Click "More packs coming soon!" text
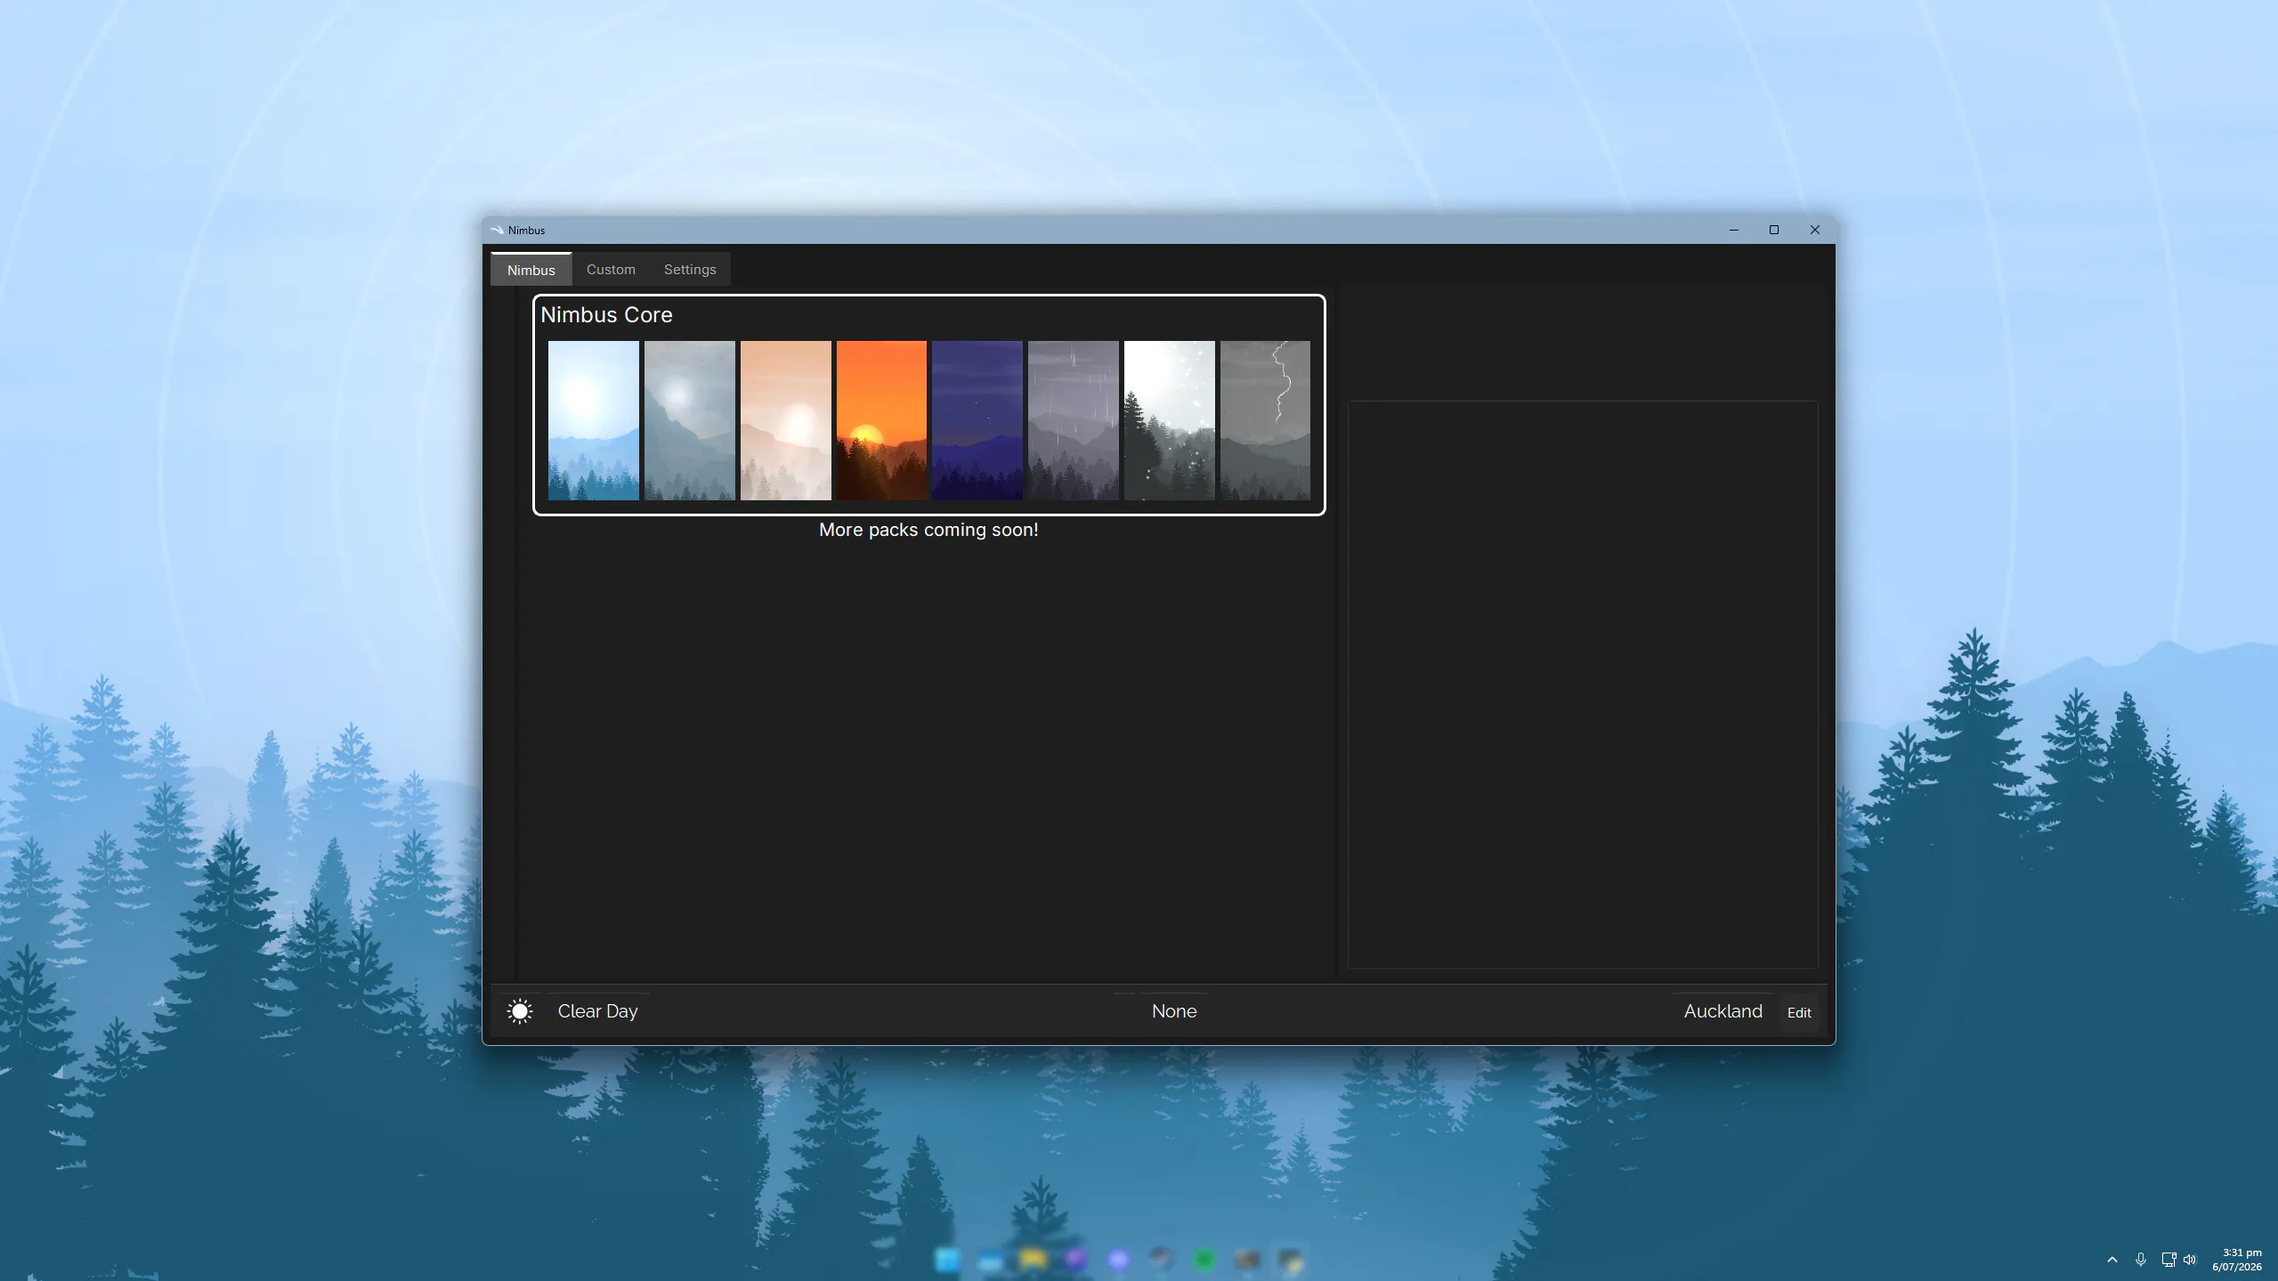 pyautogui.click(x=928, y=530)
